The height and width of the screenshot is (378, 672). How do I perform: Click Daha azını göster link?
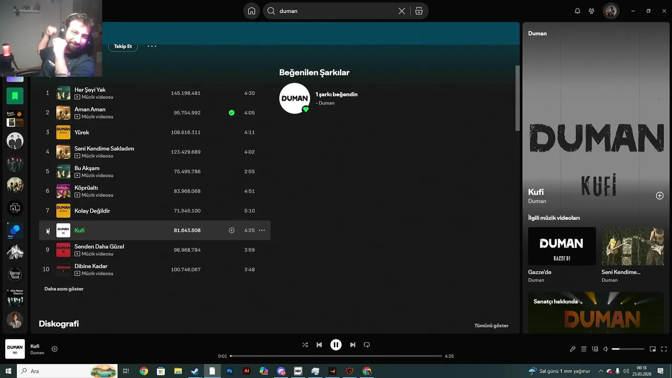(64, 289)
